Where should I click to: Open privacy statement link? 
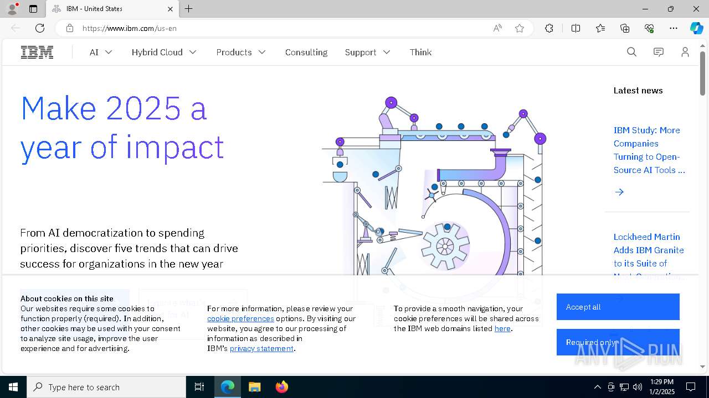tap(261, 348)
